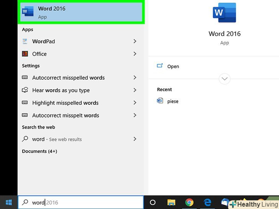Open the Word 2016 app result
The height and width of the screenshot is (209, 279).
click(x=81, y=12)
